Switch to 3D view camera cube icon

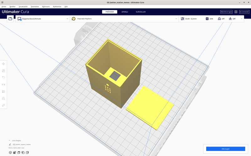(10, 153)
